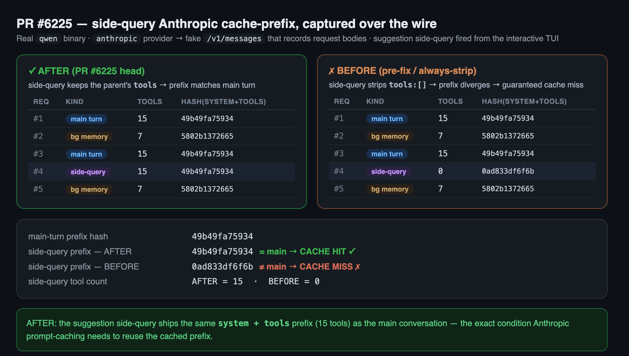Viewport: 629px width, 356px height.
Task: Click the main-turn prefix hash value
Action: 222,236
